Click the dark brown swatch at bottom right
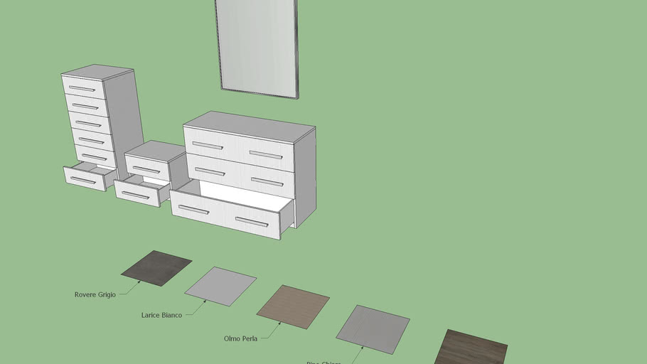Viewport: 647px width, 364px height. 471,348
